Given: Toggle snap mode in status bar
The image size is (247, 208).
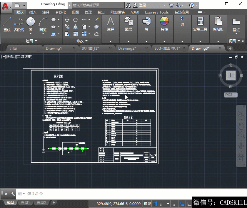Looking at the screenshot, I should (162, 204).
